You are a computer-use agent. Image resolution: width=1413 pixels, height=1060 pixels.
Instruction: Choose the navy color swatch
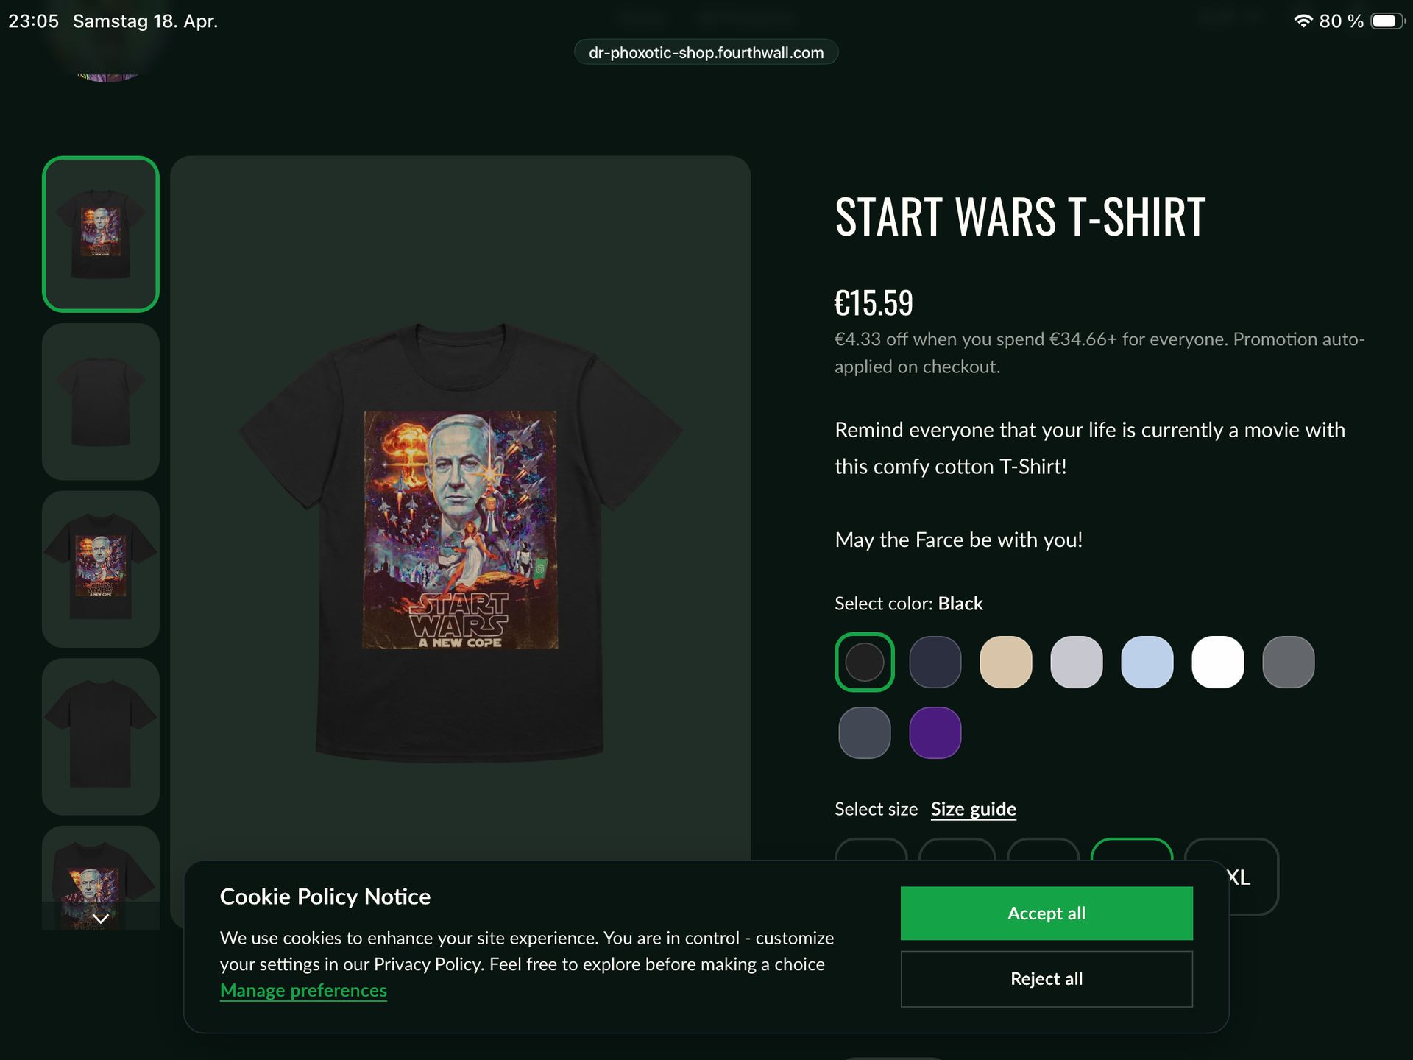(935, 662)
